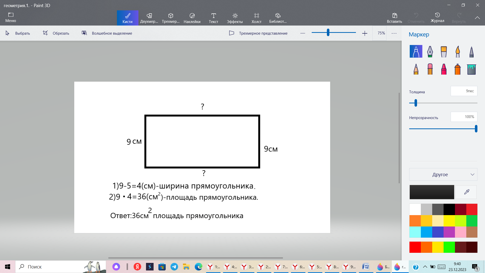Open Microsoft Word from the taskbar

pos(366,267)
